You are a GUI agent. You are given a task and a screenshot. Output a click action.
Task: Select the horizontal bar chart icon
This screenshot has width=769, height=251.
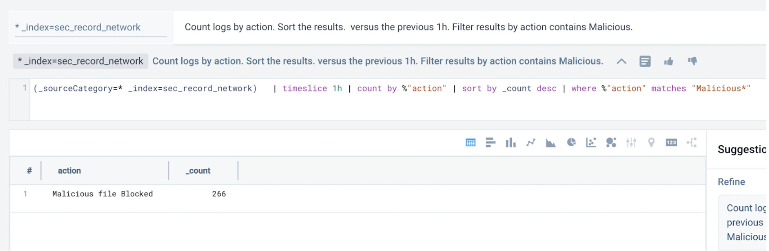[x=490, y=143]
